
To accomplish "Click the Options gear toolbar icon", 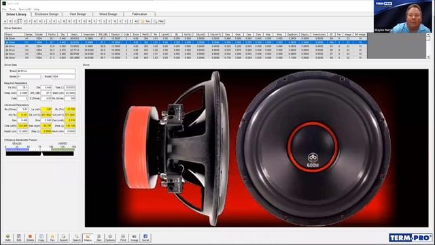I will 110,238.
